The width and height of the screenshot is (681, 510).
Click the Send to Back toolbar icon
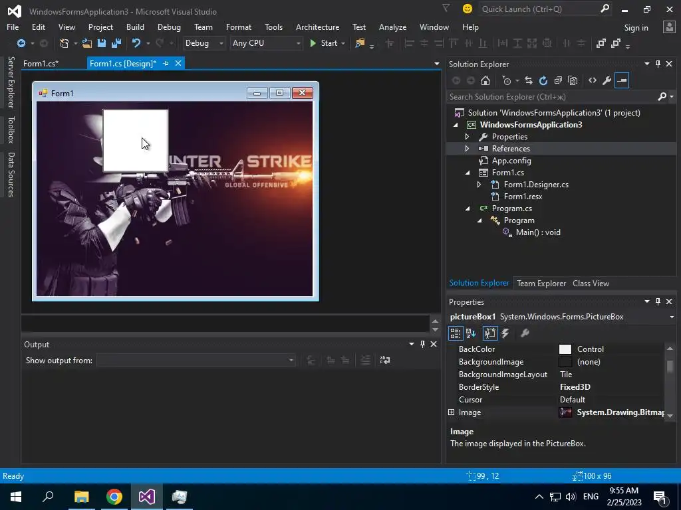coord(616,43)
